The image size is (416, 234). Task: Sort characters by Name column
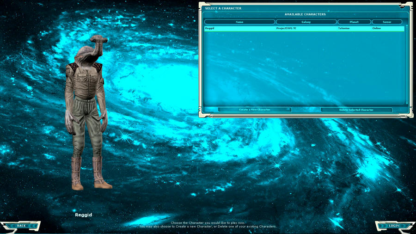tap(239, 22)
